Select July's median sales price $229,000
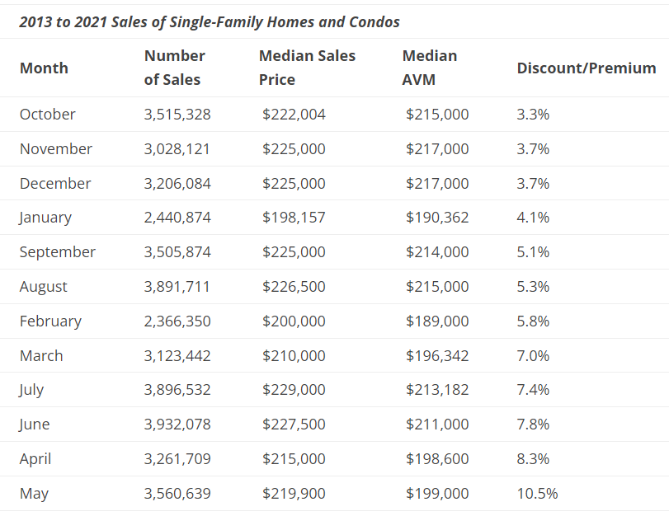 coord(294,390)
